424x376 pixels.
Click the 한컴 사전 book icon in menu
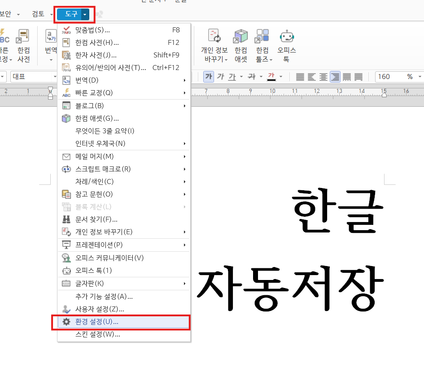point(66,43)
